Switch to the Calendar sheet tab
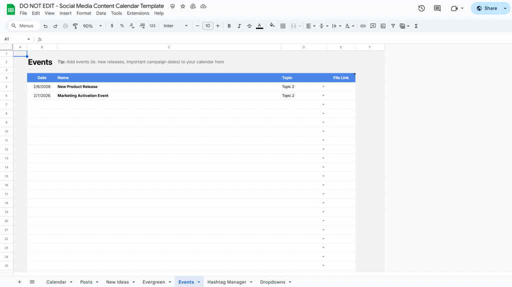Image resolution: width=512 pixels, height=287 pixels. click(x=56, y=282)
